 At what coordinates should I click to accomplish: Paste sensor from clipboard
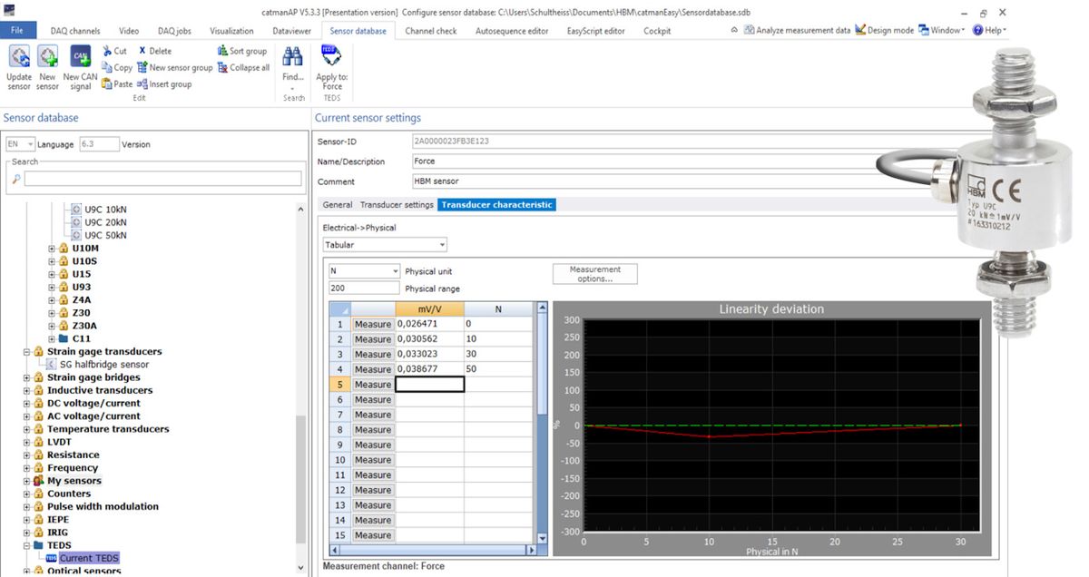coord(117,83)
